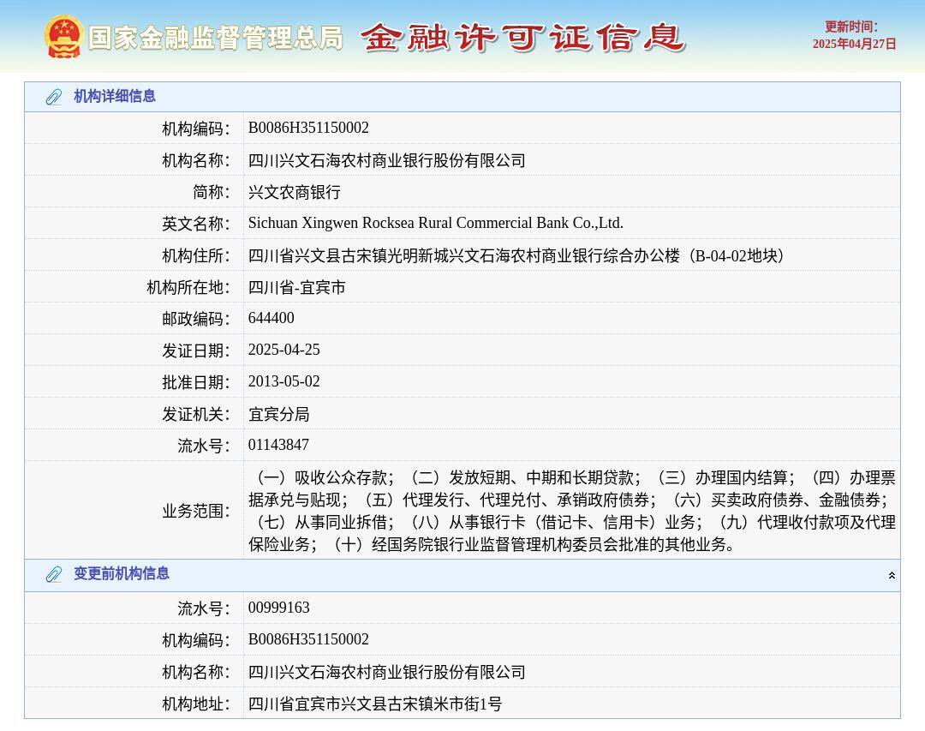Click the paperclip icon beside 变更前机构信息

point(53,574)
